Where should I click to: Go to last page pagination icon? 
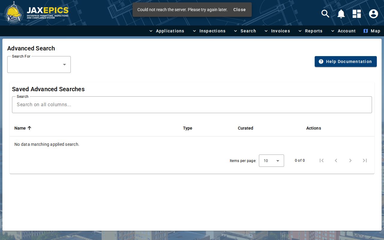click(x=365, y=160)
